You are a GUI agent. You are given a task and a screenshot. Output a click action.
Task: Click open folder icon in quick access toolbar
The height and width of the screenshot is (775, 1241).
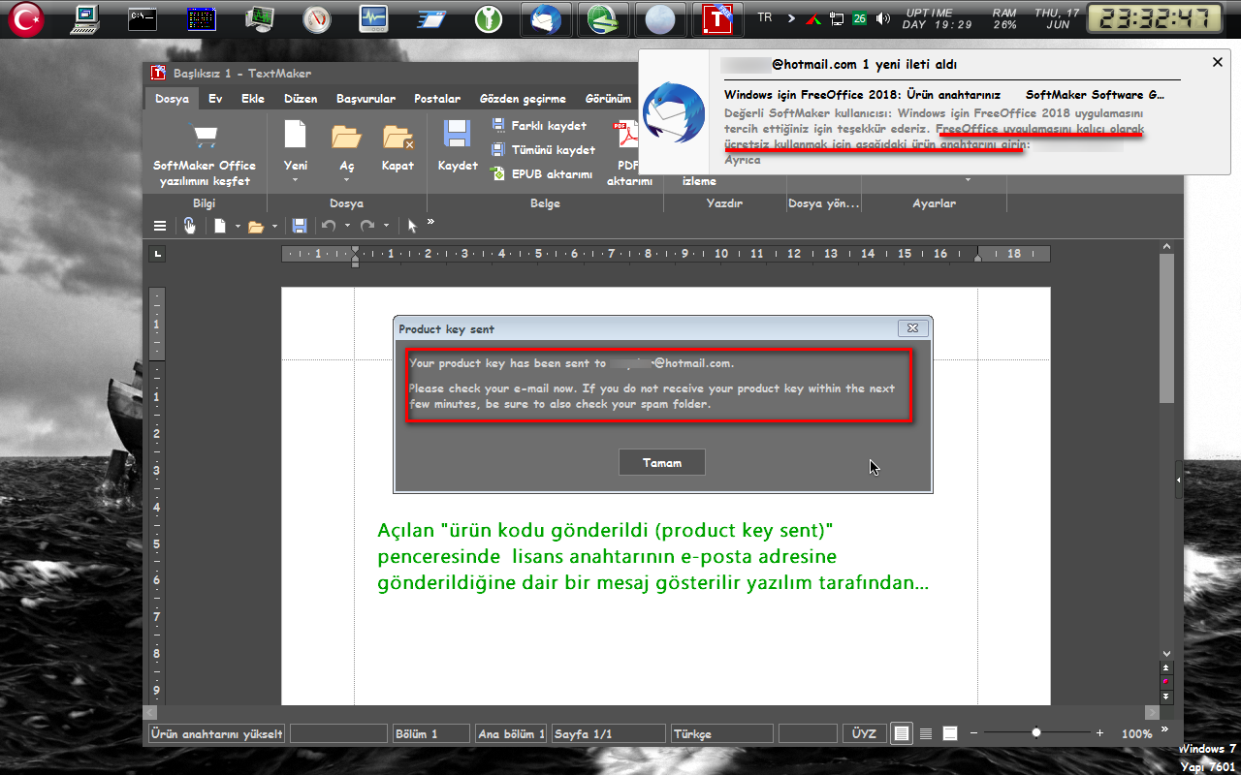pyautogui.click(x=256, y=226)
